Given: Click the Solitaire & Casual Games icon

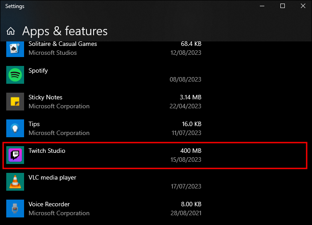Looking at the screenshot, I should tap(15, 48).
